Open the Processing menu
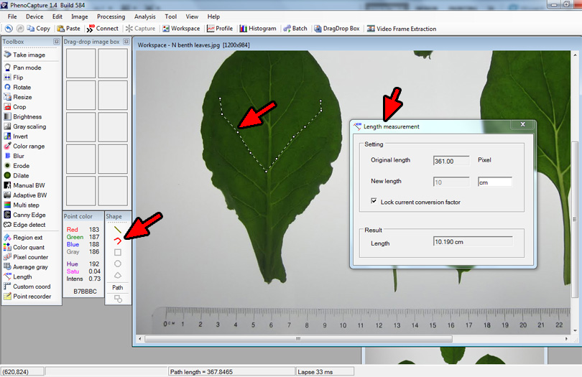Viewport: 582px width, 377px height. (x=111, y=17)
